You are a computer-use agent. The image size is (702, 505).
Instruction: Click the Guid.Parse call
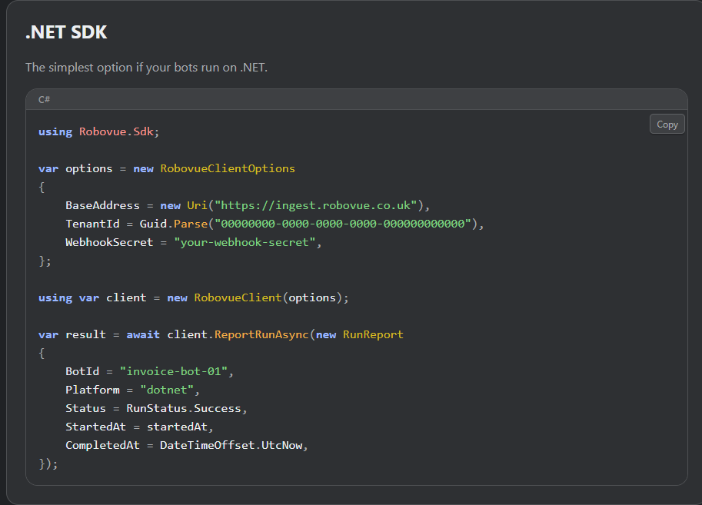(174, 224)
